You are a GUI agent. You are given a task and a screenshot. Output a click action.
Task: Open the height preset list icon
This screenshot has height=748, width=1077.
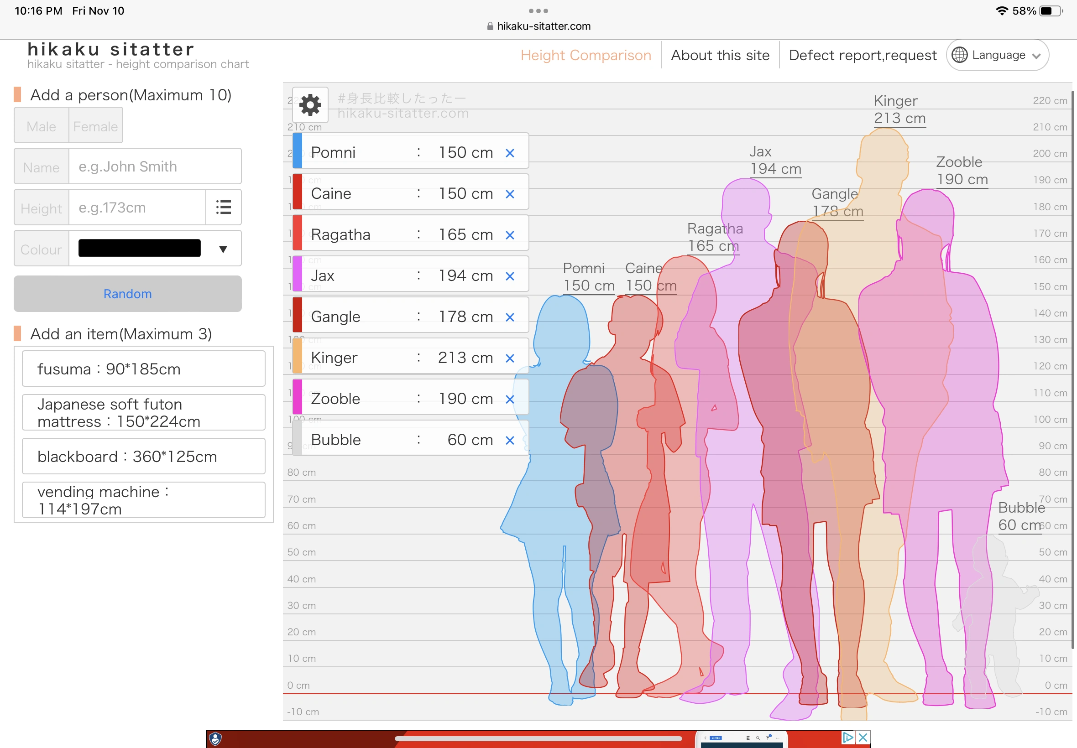224,207
